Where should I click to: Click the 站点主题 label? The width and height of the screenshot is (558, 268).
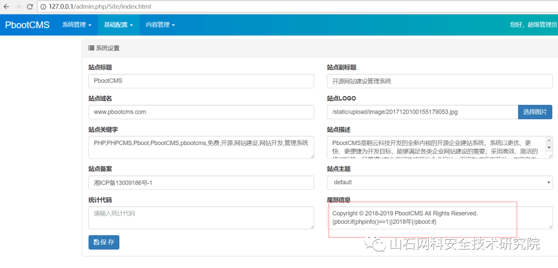339,169
